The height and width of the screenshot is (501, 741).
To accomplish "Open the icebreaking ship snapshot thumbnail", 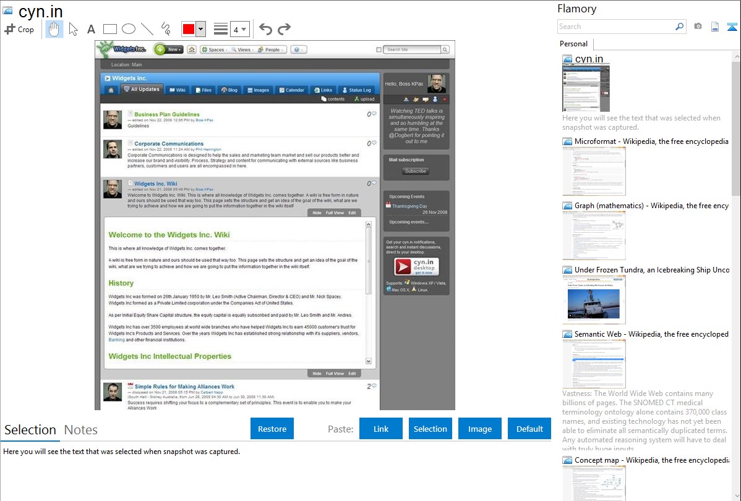I will coord(594,300).
